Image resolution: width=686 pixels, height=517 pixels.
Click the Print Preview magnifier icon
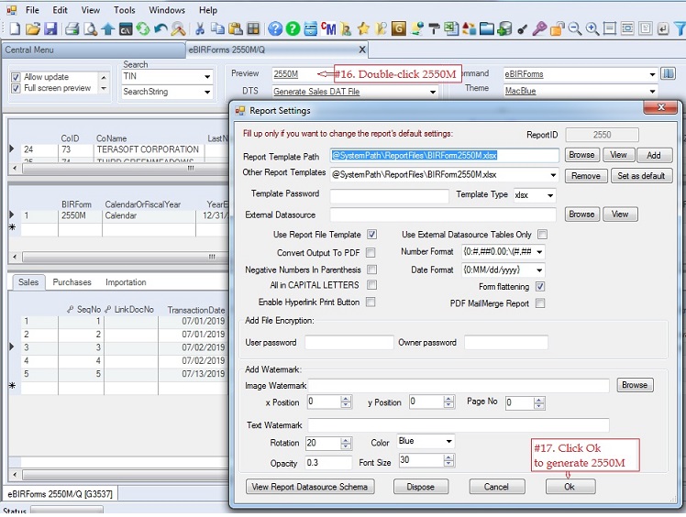(90, 29)
